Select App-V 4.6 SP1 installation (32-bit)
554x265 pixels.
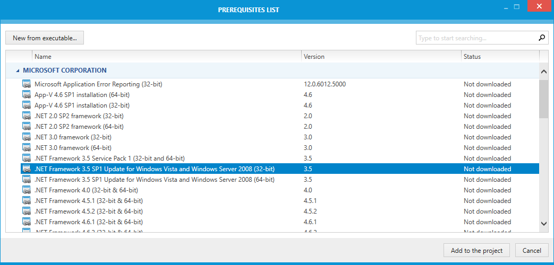click(82, 105)
